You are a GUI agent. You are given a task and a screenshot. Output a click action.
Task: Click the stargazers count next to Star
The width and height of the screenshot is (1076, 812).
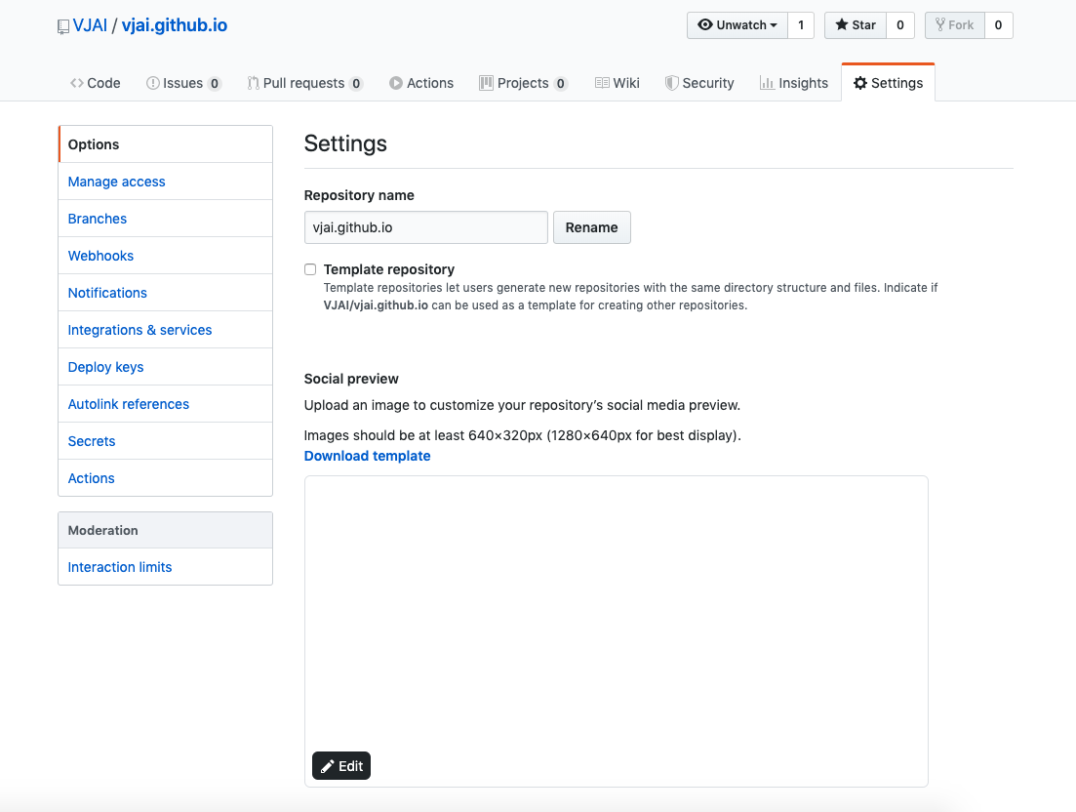900,25
